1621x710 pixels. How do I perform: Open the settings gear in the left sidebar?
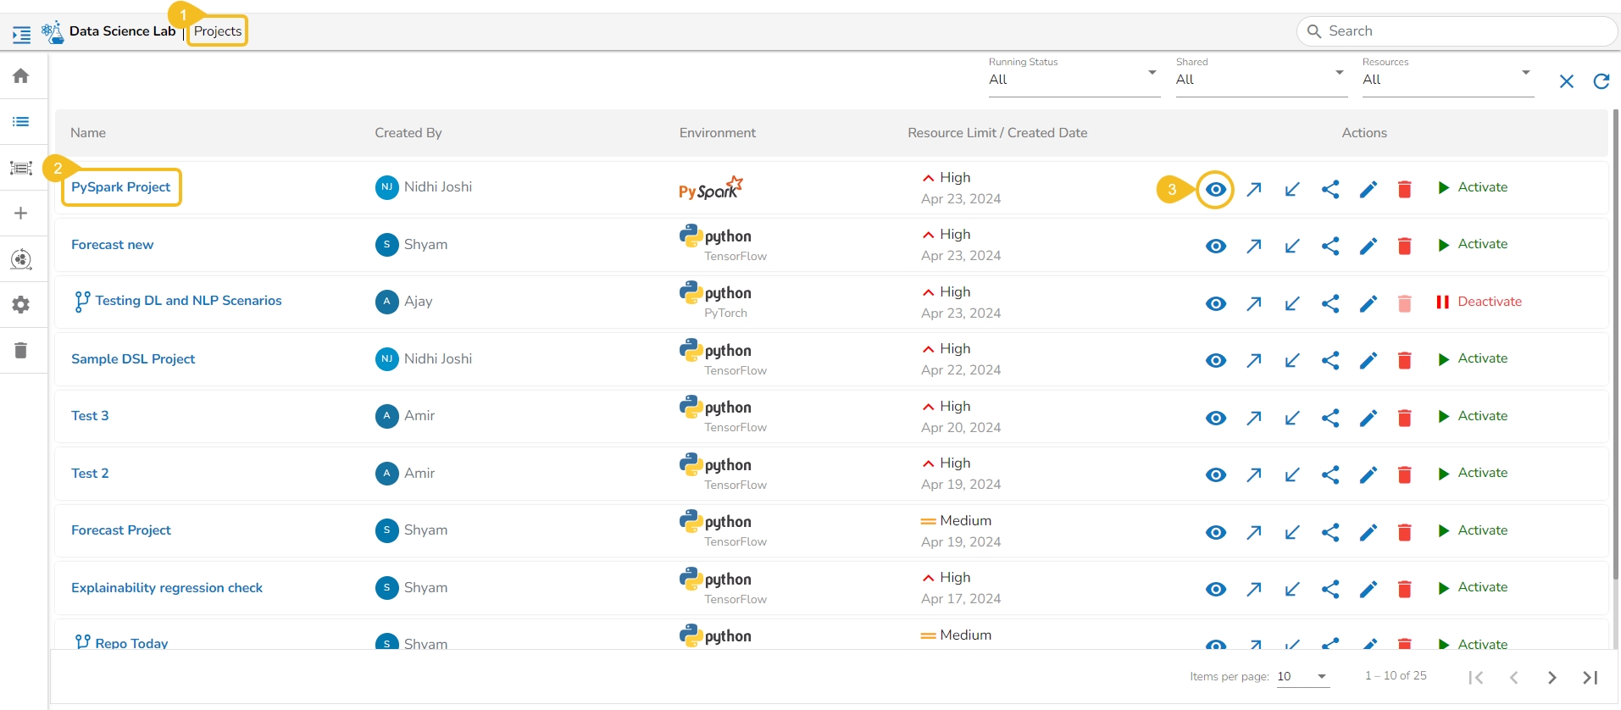pos(21,305)
